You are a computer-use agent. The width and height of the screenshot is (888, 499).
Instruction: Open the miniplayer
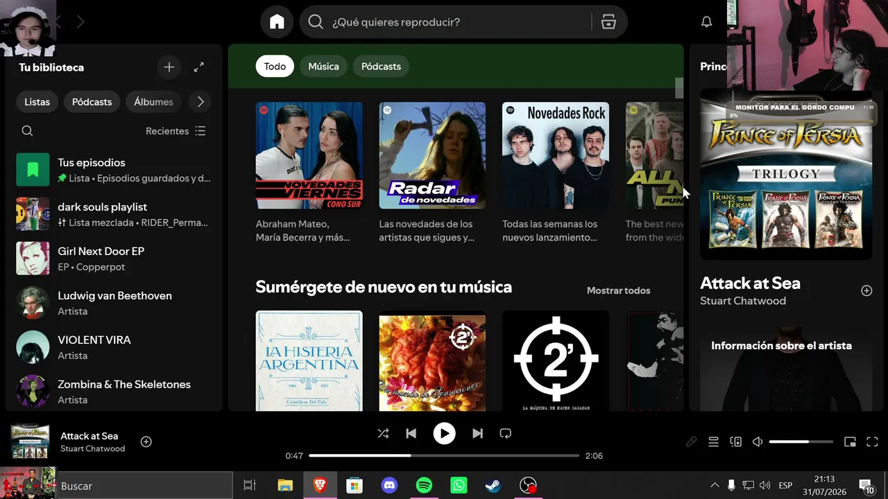pos(850,441)
